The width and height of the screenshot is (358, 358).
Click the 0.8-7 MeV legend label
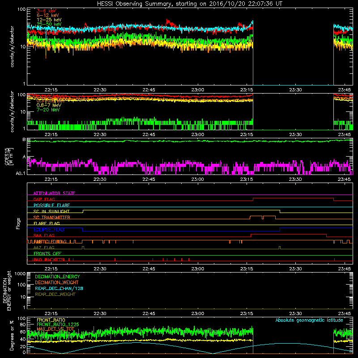(49, 105)
